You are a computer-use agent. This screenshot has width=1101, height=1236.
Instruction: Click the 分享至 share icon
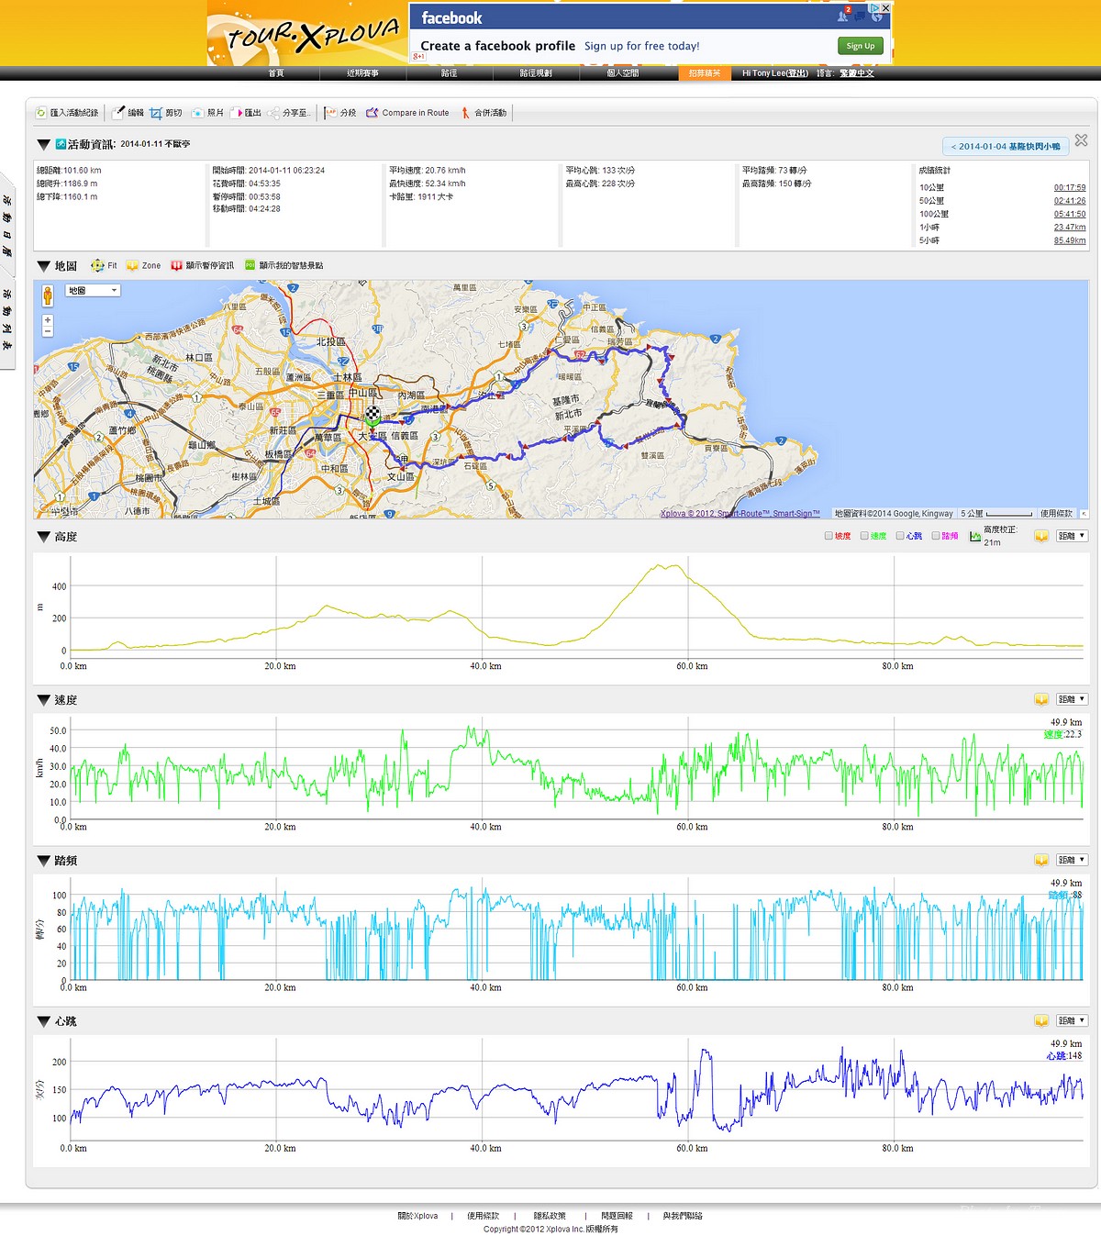point(274,113)
